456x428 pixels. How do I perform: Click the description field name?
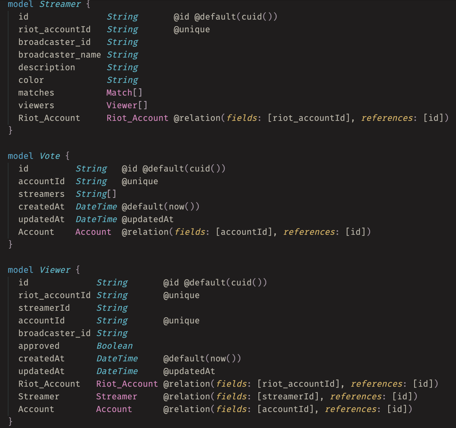47,68
